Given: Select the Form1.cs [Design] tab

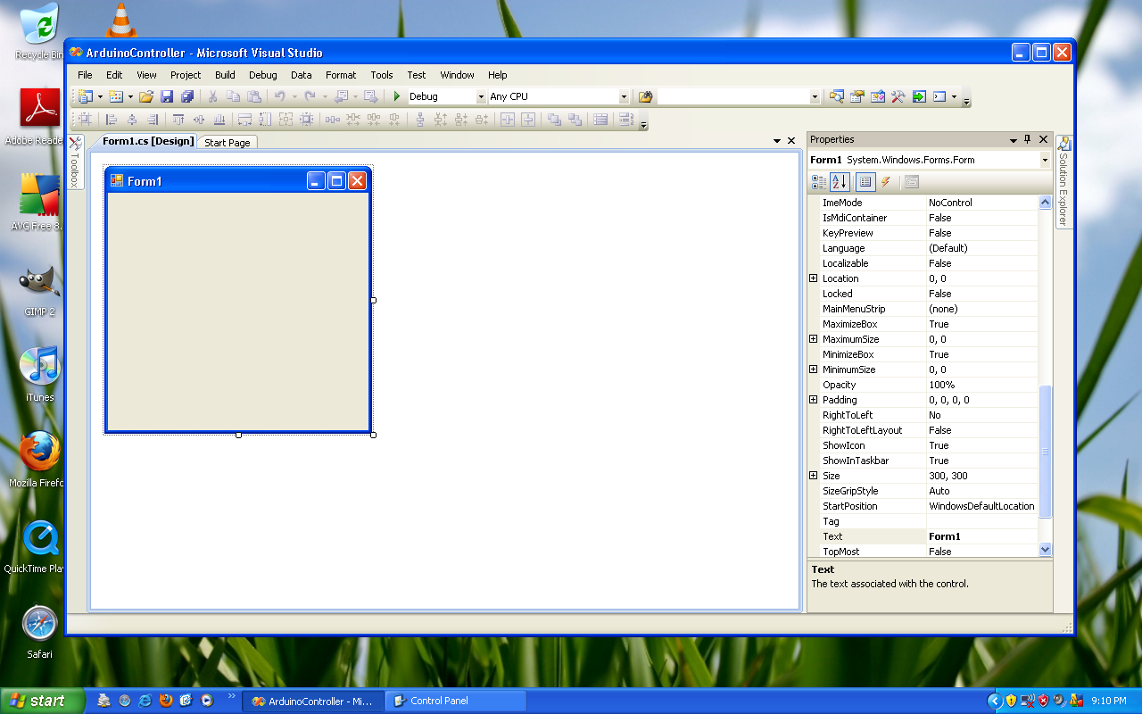Looking at the screenshot, I should [x=147, y=141].
